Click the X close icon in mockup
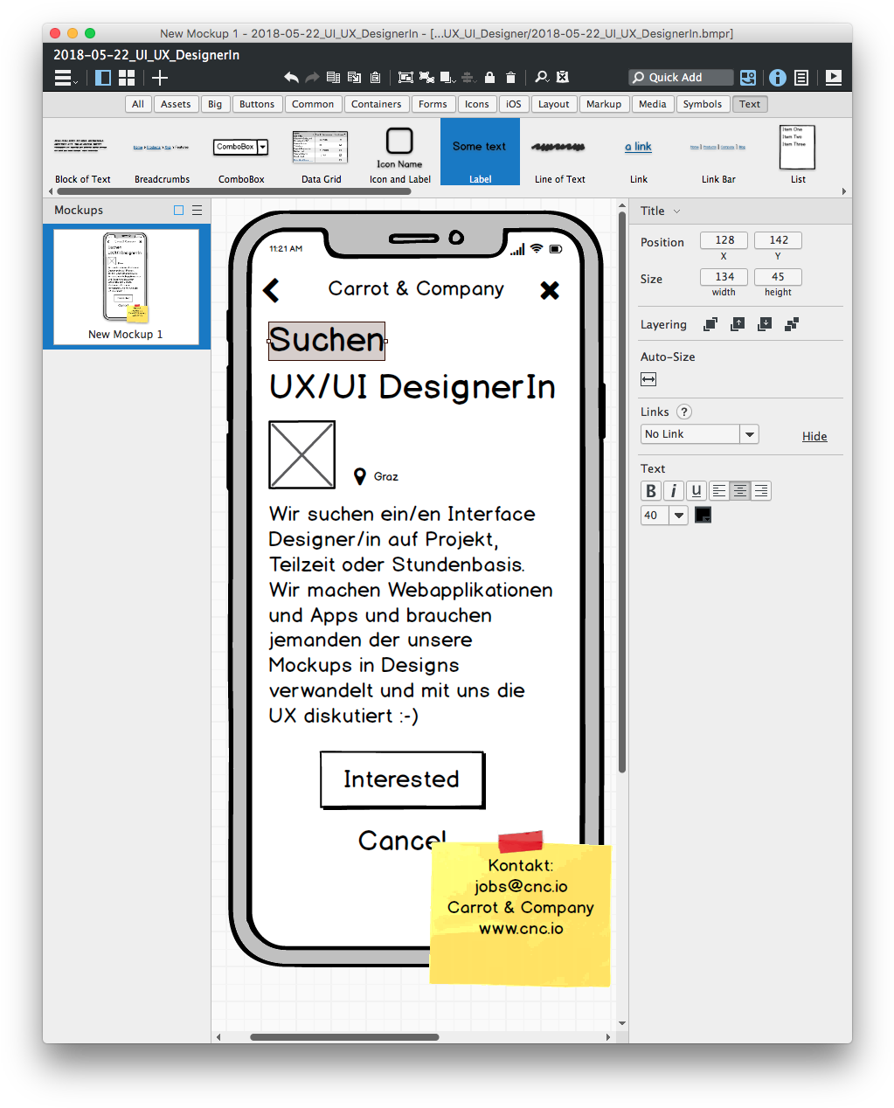 (550, 290)
